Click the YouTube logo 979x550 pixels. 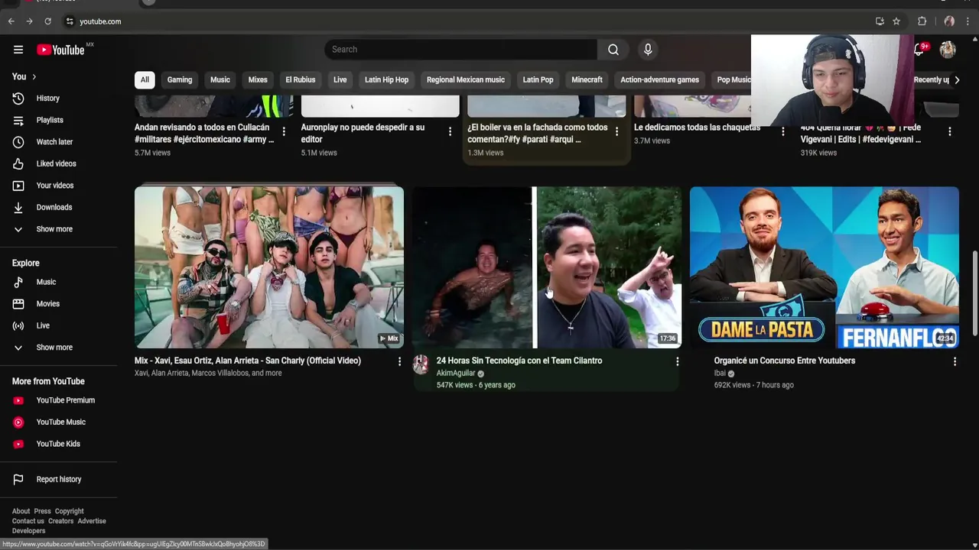[x=61, y=50]
